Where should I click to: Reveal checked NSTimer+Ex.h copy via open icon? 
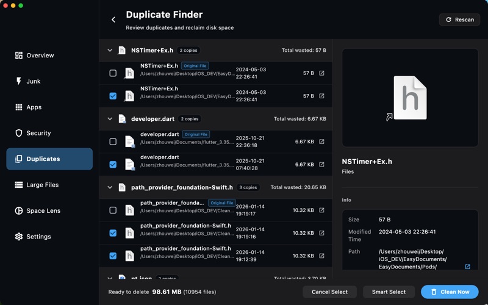[x=321, y=96]
